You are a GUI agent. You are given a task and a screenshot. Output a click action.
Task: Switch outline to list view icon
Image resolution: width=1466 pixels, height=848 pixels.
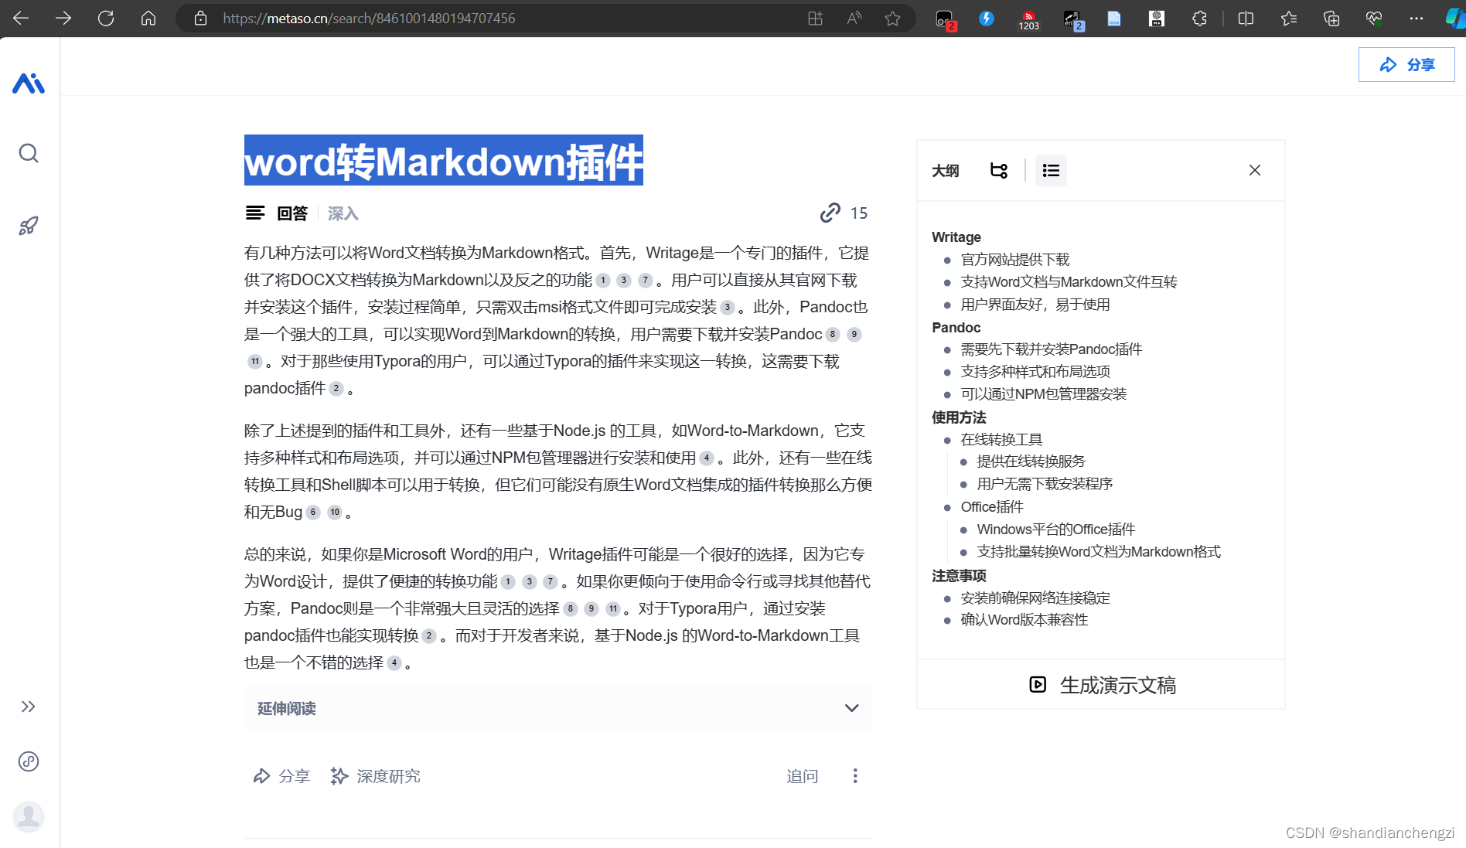[1051, 170]
